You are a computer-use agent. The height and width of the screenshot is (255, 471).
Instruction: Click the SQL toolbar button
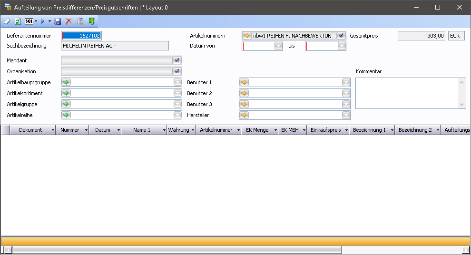click(x=29, y=21)
